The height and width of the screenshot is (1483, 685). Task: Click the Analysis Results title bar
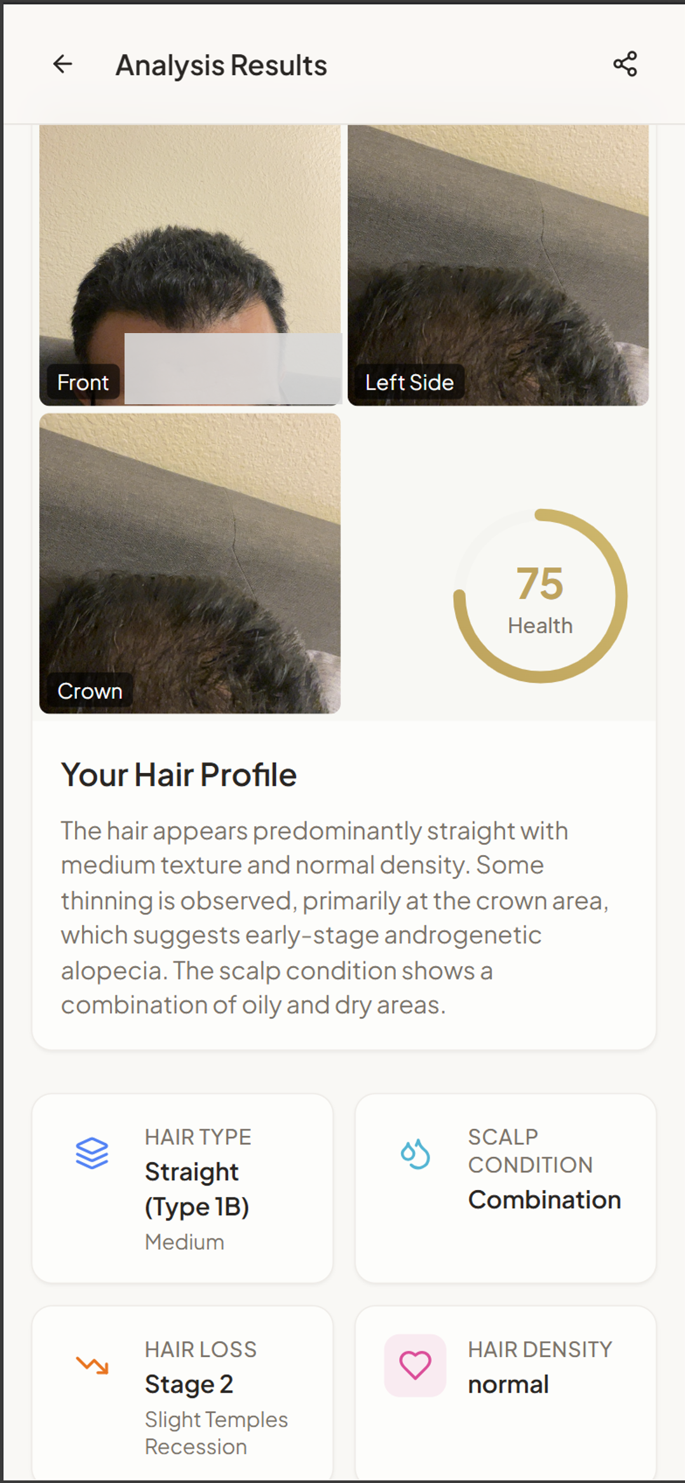coord(221,64)
